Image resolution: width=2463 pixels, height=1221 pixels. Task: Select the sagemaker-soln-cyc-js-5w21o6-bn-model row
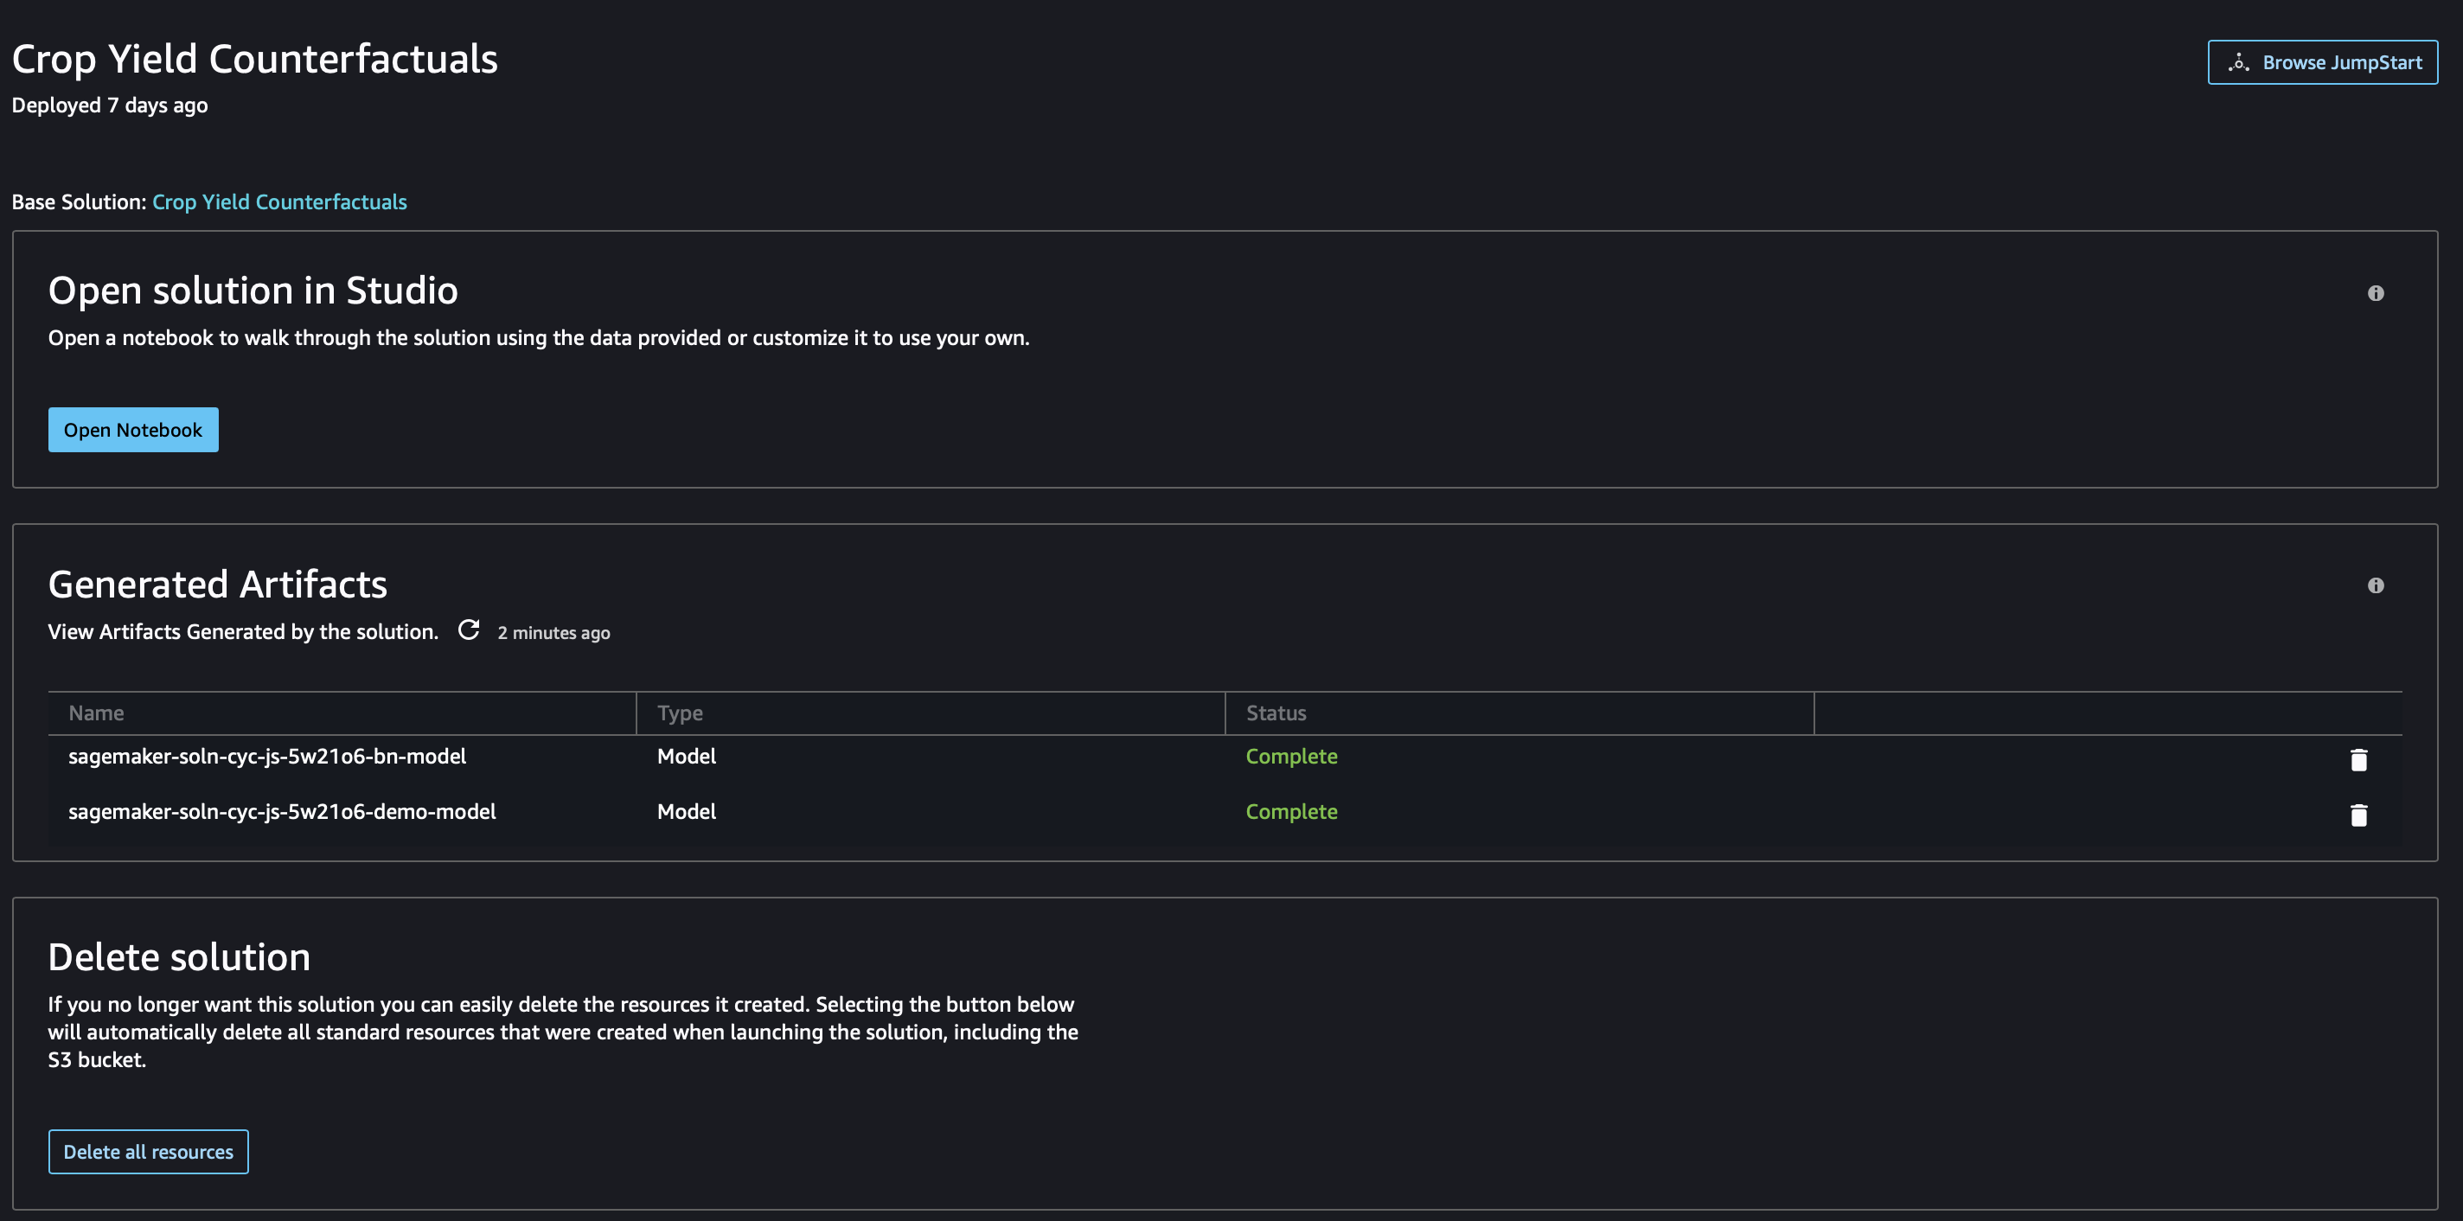(x=266, y=757)
